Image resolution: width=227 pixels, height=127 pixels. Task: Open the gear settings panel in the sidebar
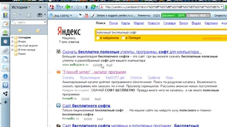coord(5,85)
